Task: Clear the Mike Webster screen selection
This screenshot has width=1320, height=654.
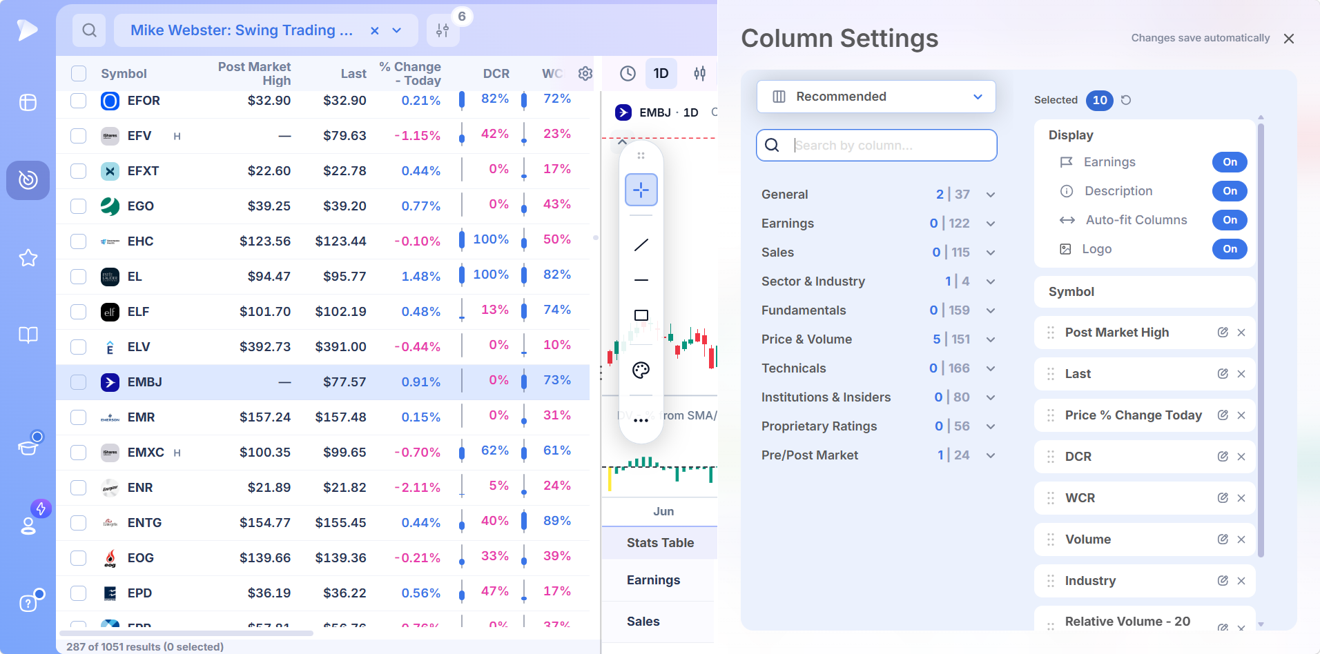Action: (x=374, y=30)
